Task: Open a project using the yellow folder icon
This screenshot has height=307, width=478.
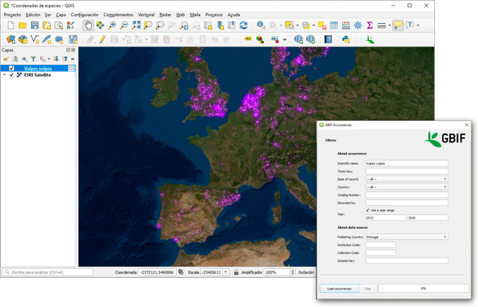Action: click(23, 25)
